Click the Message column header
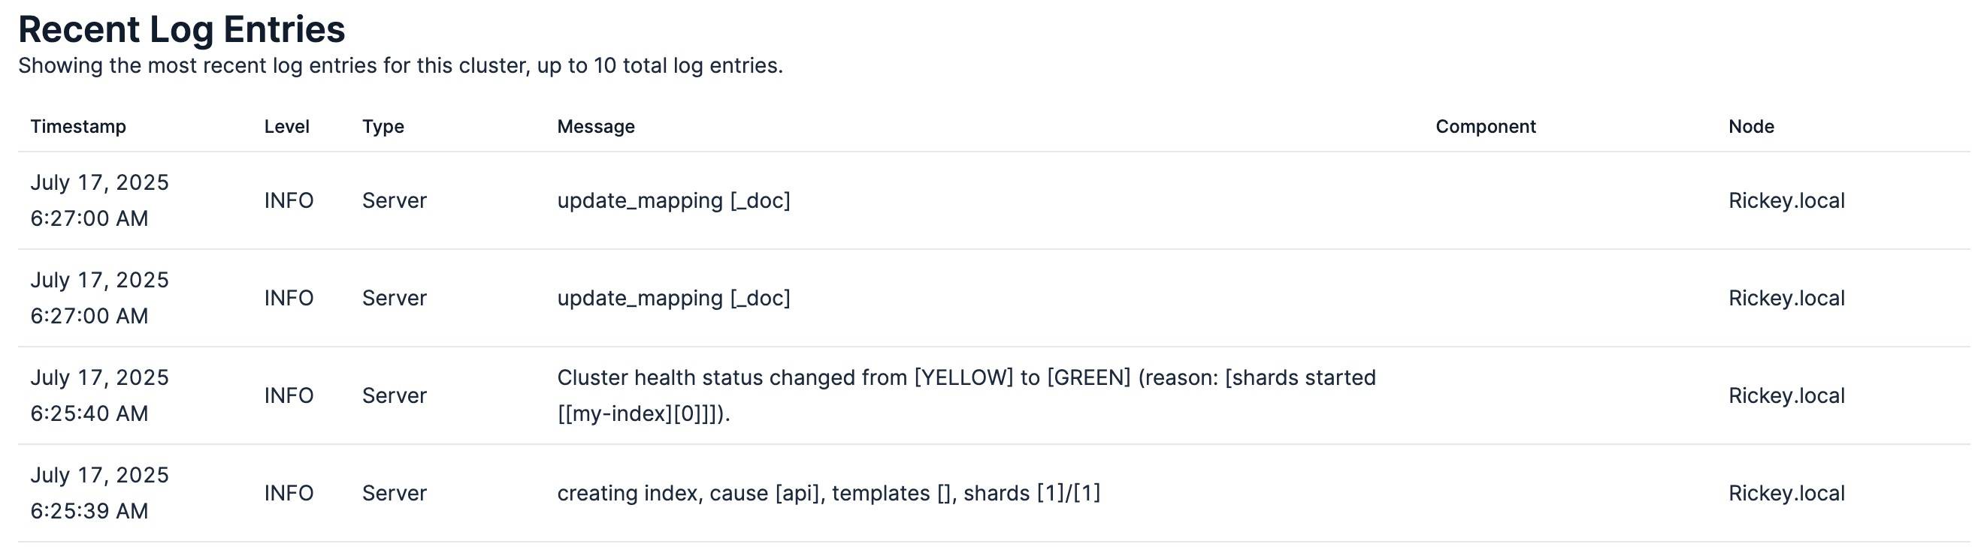 pos(596,127)
